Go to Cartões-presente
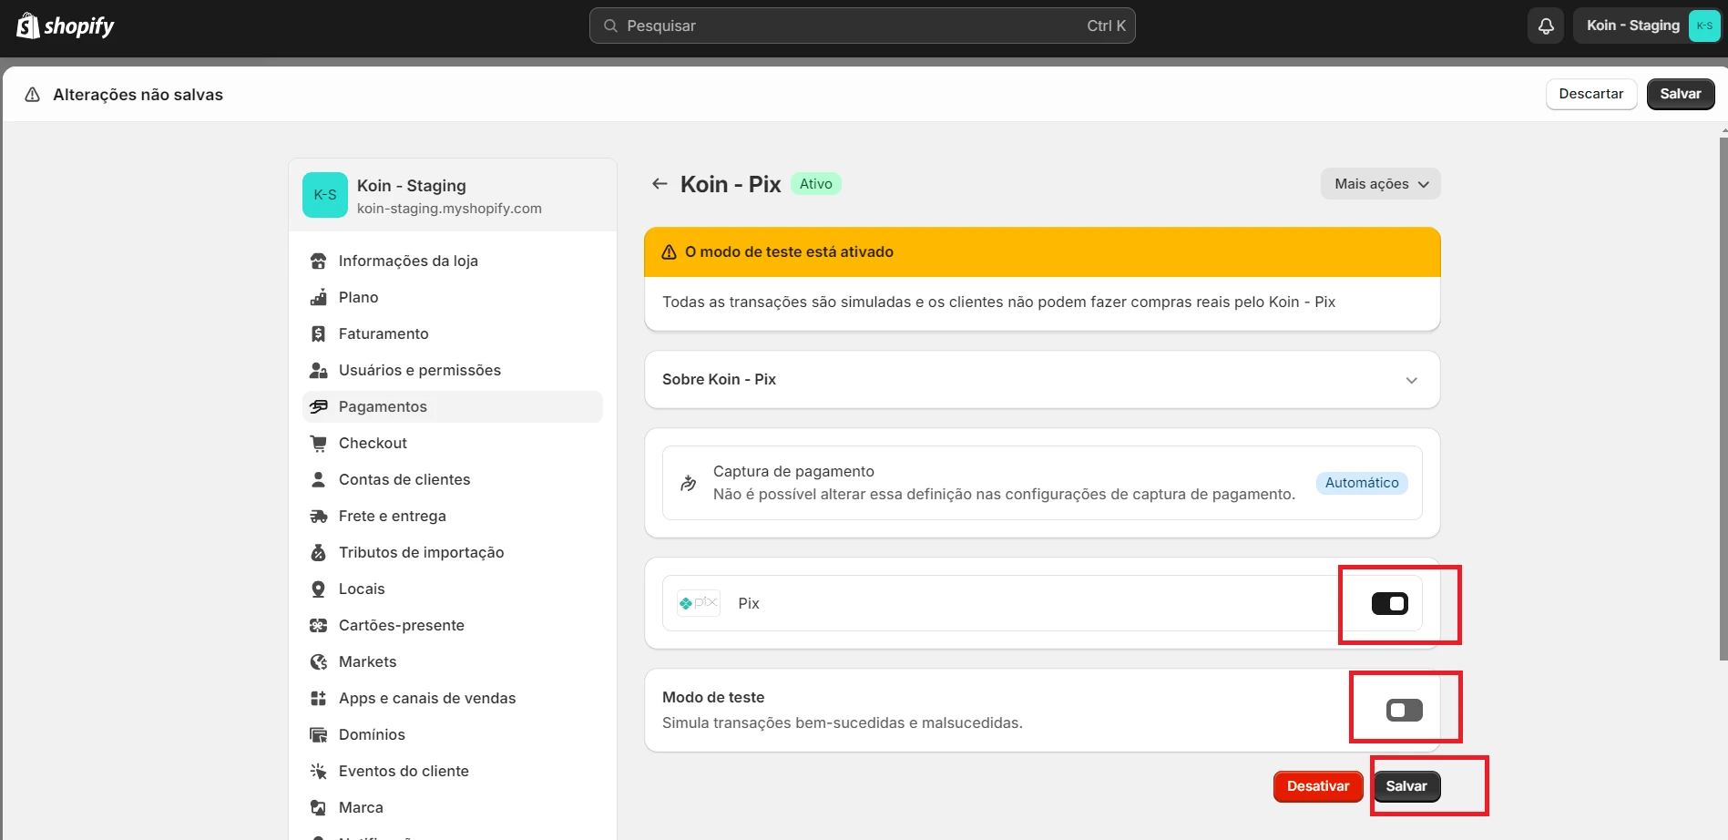This screenshot has width=1728, height=840. [x=453, y=625]
